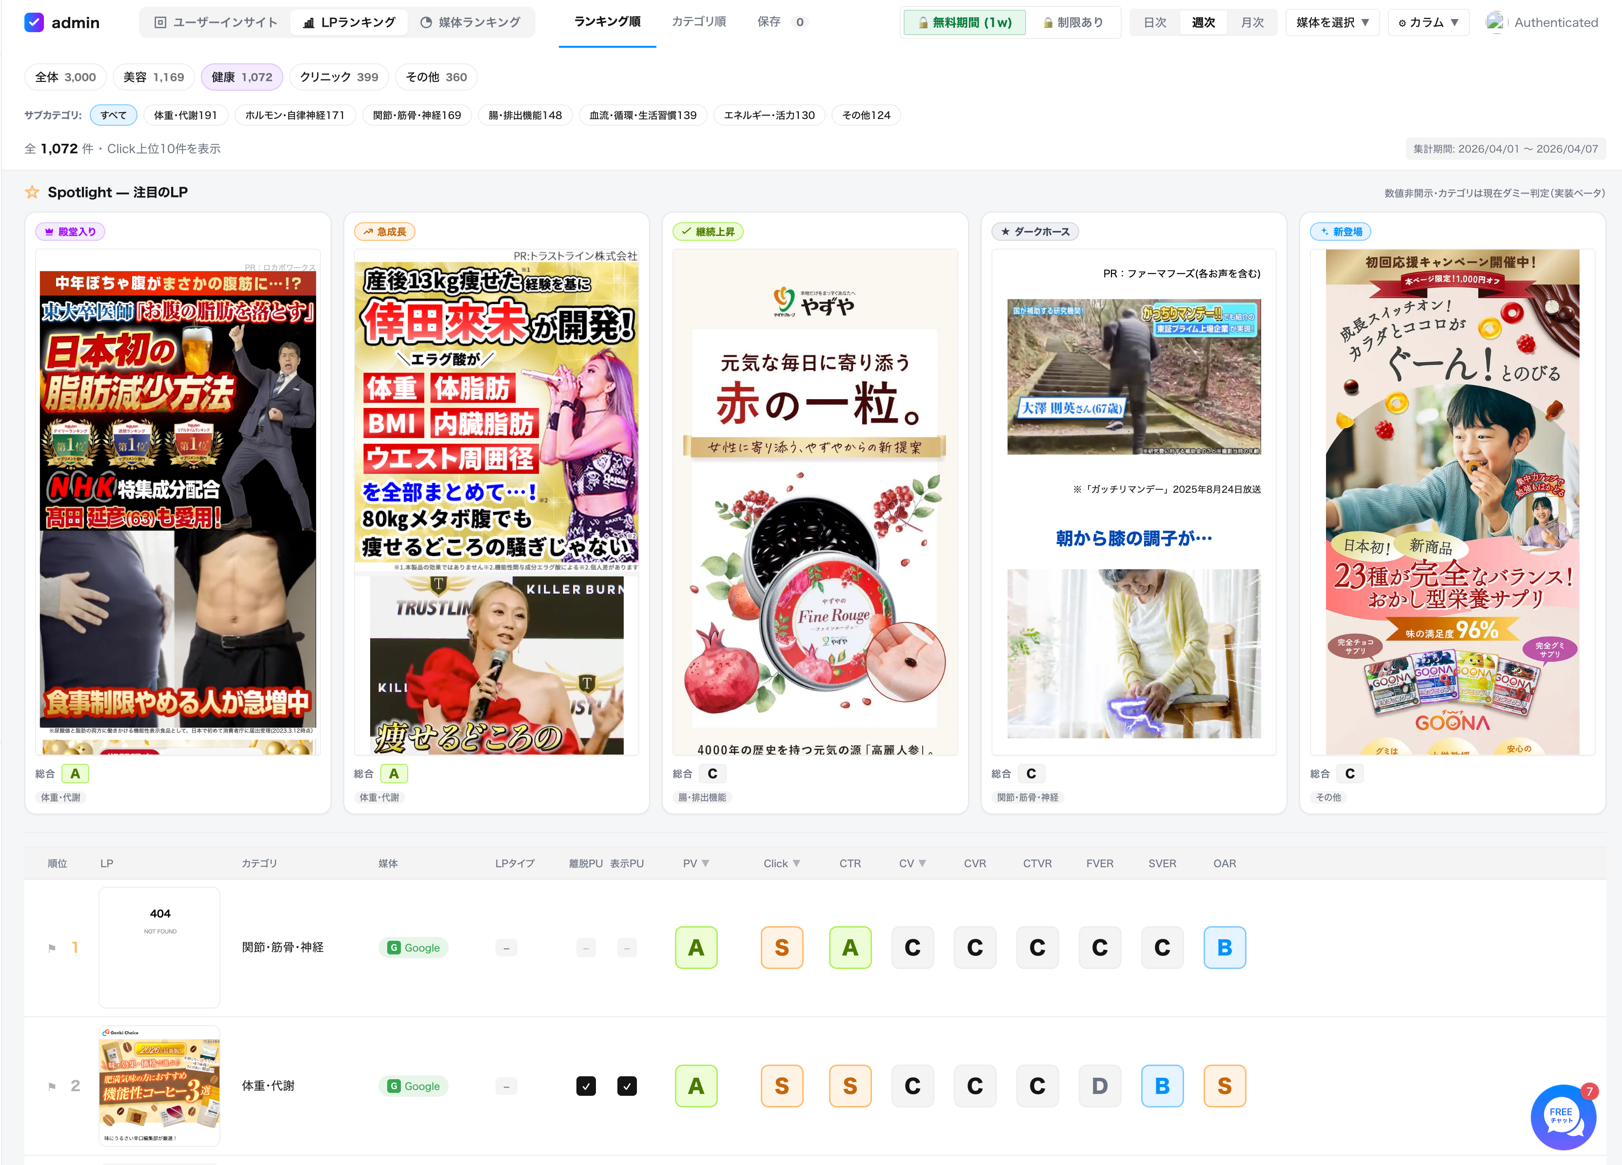
Task: Click the Spotlight star icon
Action: click(32, 192)
